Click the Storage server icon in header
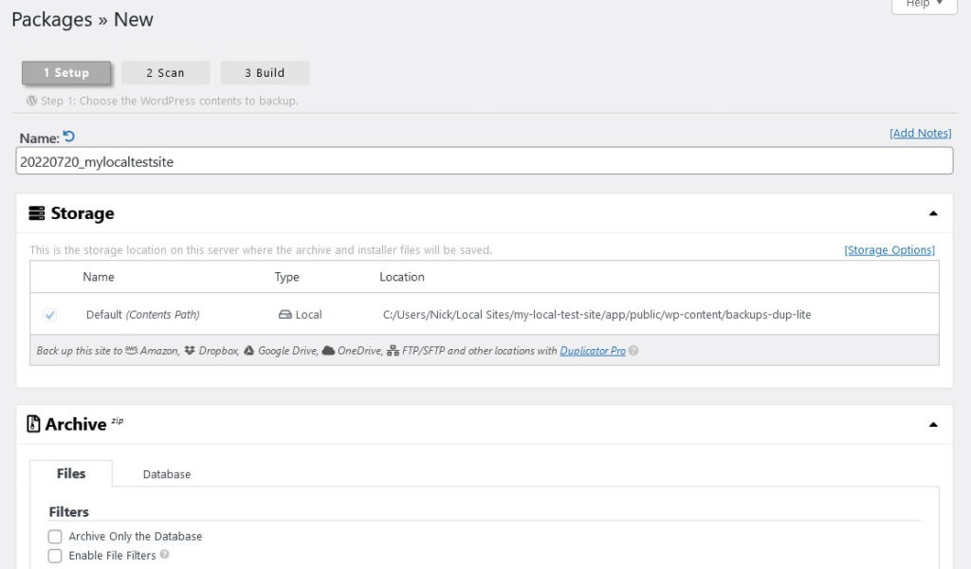The height and width of the screenshot is (569, 971). [37, 213]
